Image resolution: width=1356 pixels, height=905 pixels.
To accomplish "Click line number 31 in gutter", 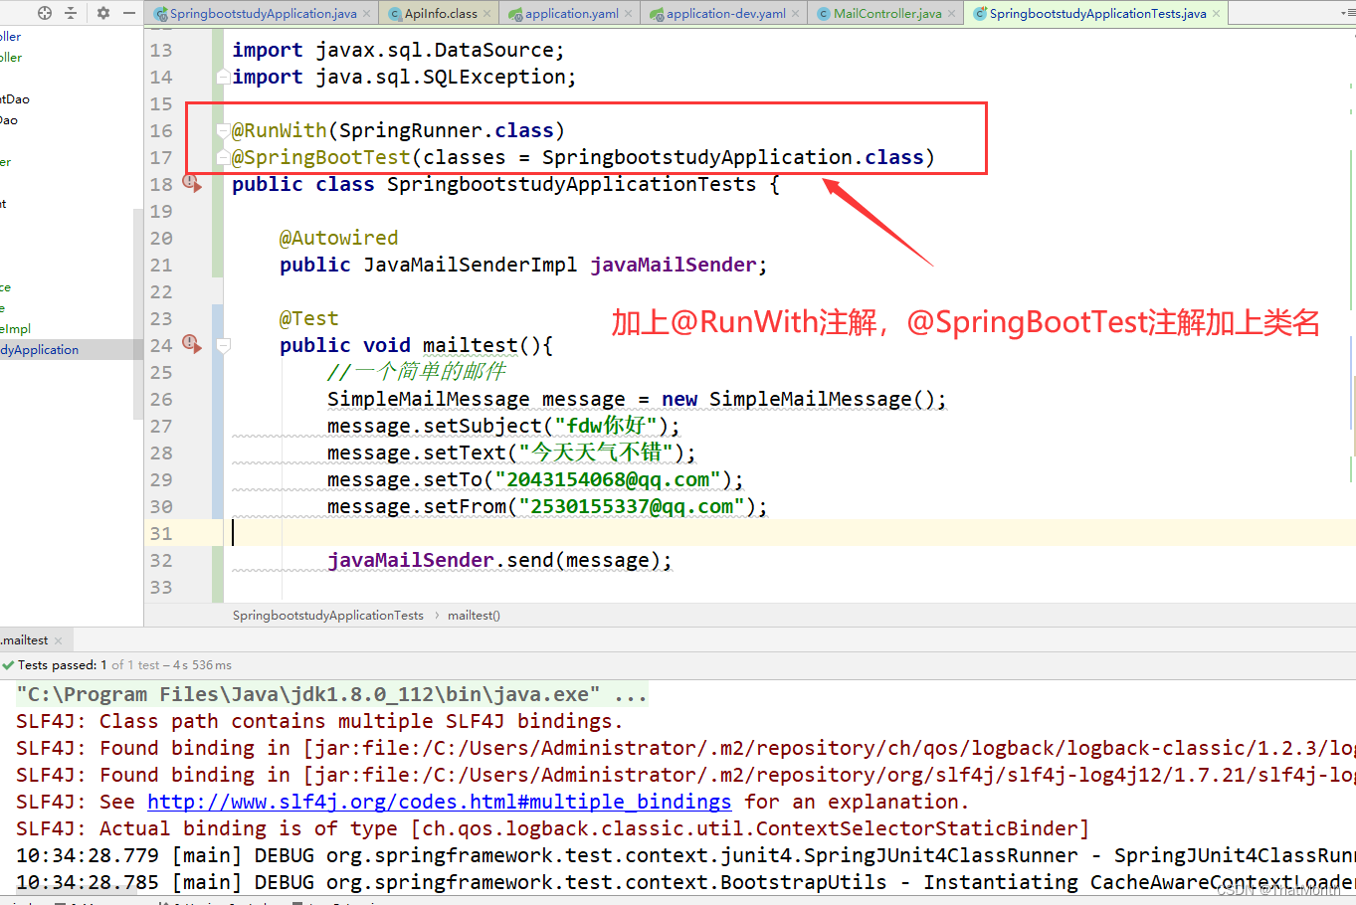I will pyautogui.click(x=161, y=533).
